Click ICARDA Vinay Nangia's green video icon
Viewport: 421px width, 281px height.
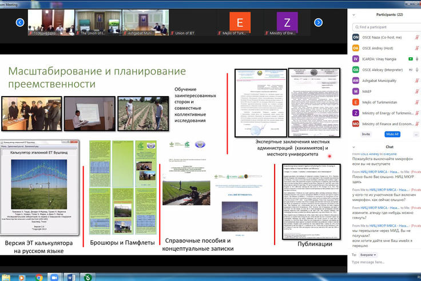click(x=410, y=59)
